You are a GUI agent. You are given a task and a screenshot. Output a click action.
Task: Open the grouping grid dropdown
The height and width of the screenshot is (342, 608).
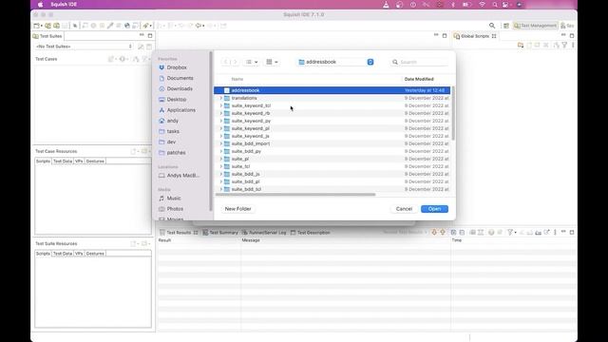click(272, 62)
